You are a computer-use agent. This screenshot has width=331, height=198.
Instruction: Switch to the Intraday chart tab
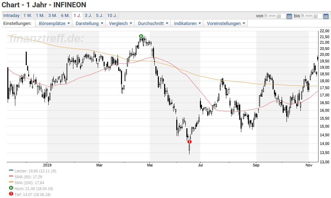coord(11,15)
